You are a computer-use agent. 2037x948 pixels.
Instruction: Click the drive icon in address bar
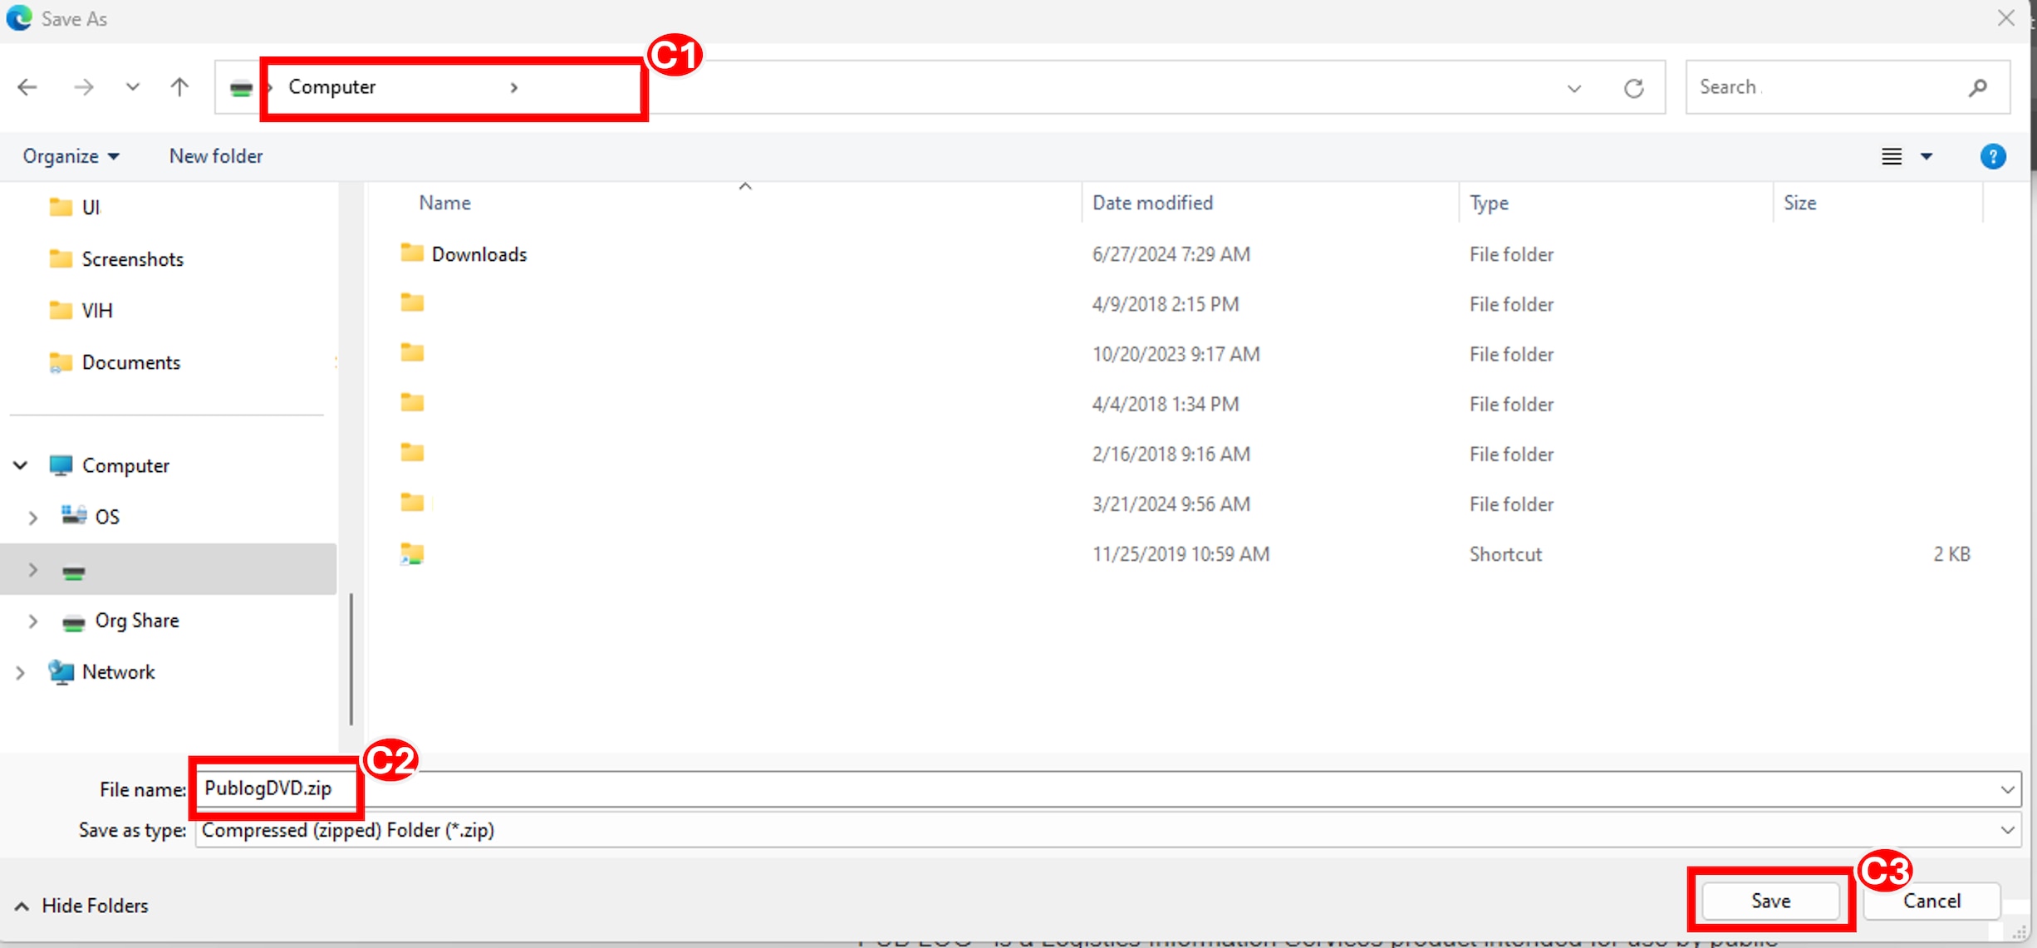click(x=241, y=88)
